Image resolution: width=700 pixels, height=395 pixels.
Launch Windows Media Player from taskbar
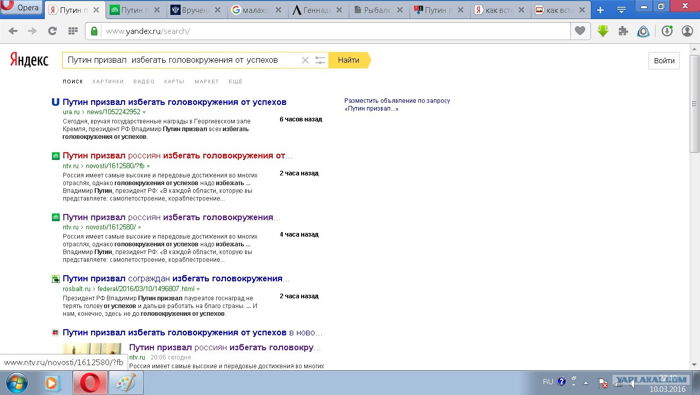point(52,383)
